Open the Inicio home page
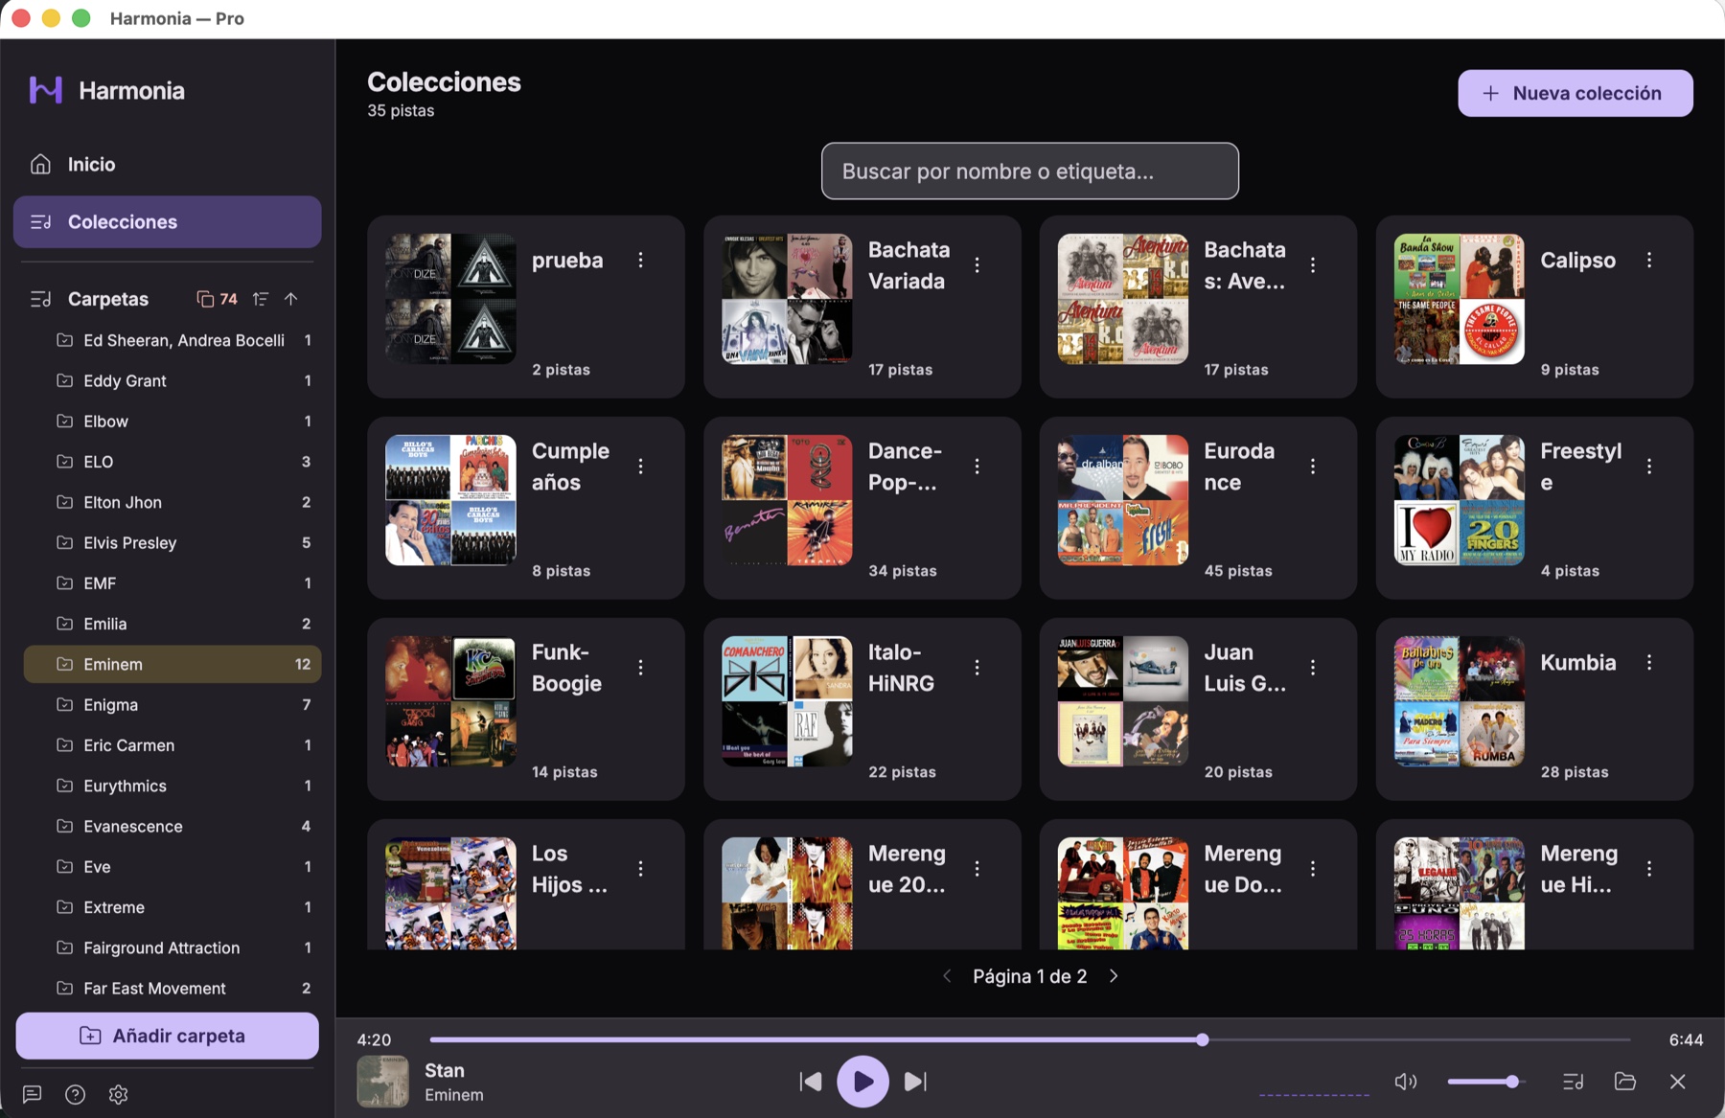 [168, 164]
